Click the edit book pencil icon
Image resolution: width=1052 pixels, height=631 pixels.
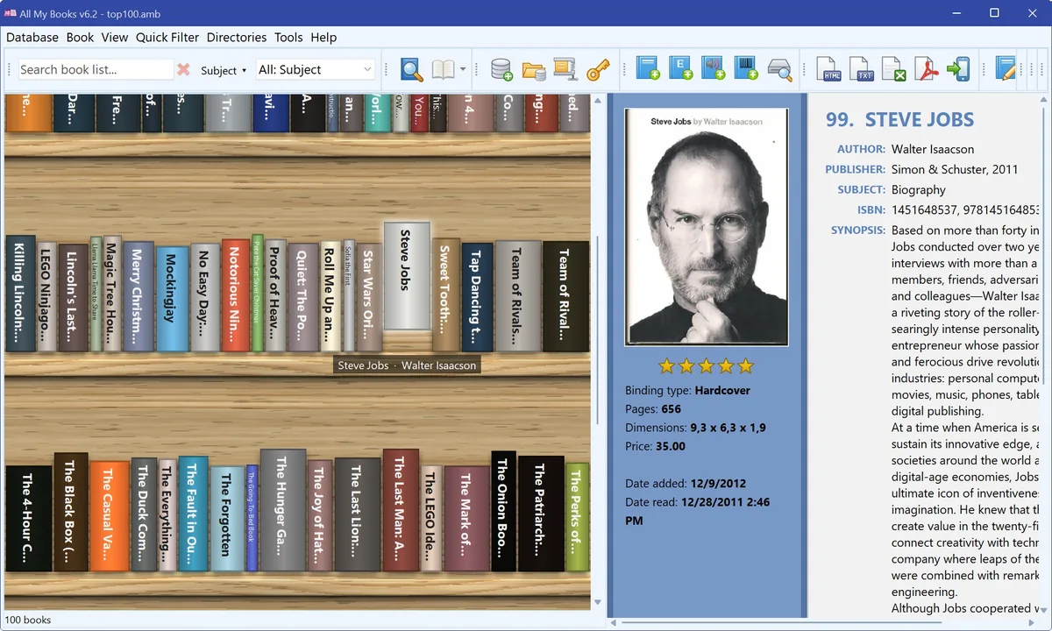(1005, 70)
